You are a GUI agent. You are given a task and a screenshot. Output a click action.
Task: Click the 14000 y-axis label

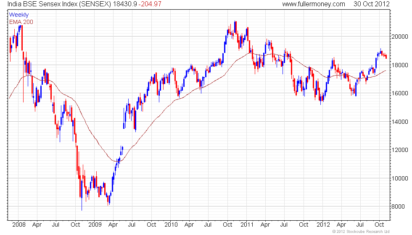point(400,122)
